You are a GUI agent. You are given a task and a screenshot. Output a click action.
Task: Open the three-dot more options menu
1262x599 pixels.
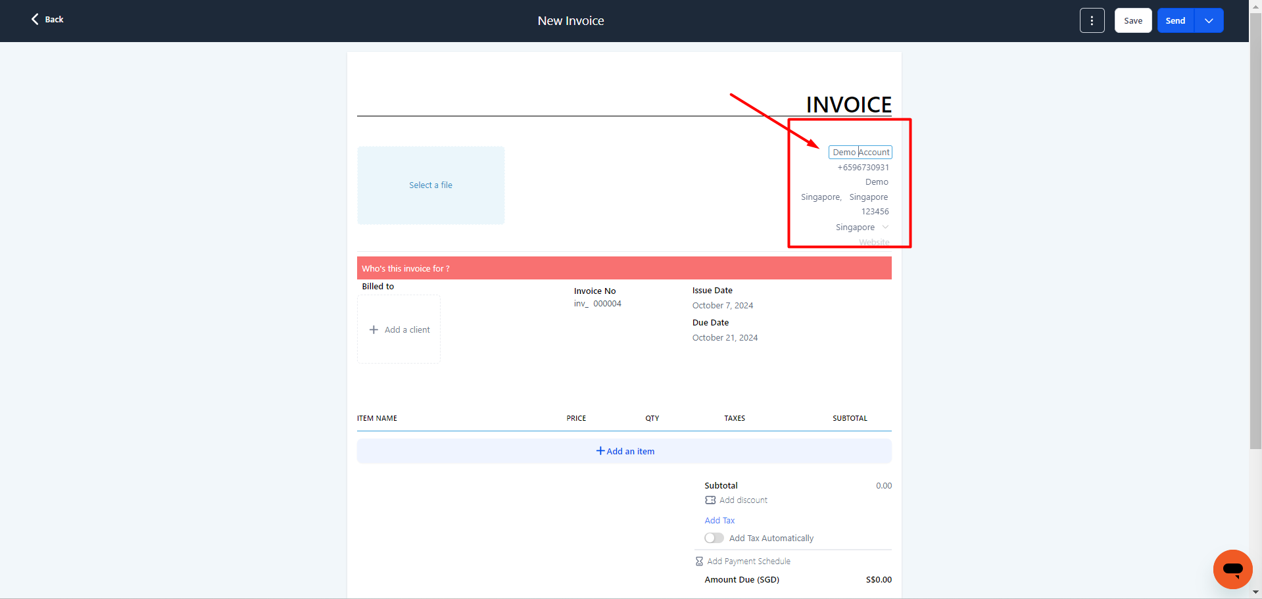click(1092, 20)
